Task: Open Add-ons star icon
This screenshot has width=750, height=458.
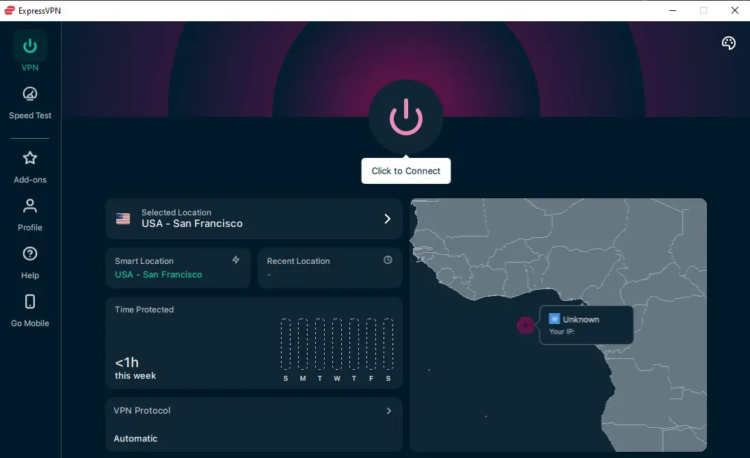Action: [29, 158]
